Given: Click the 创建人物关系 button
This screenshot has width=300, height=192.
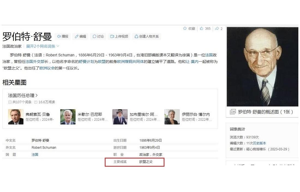Looking at the screenshot, I should (146, 36).
